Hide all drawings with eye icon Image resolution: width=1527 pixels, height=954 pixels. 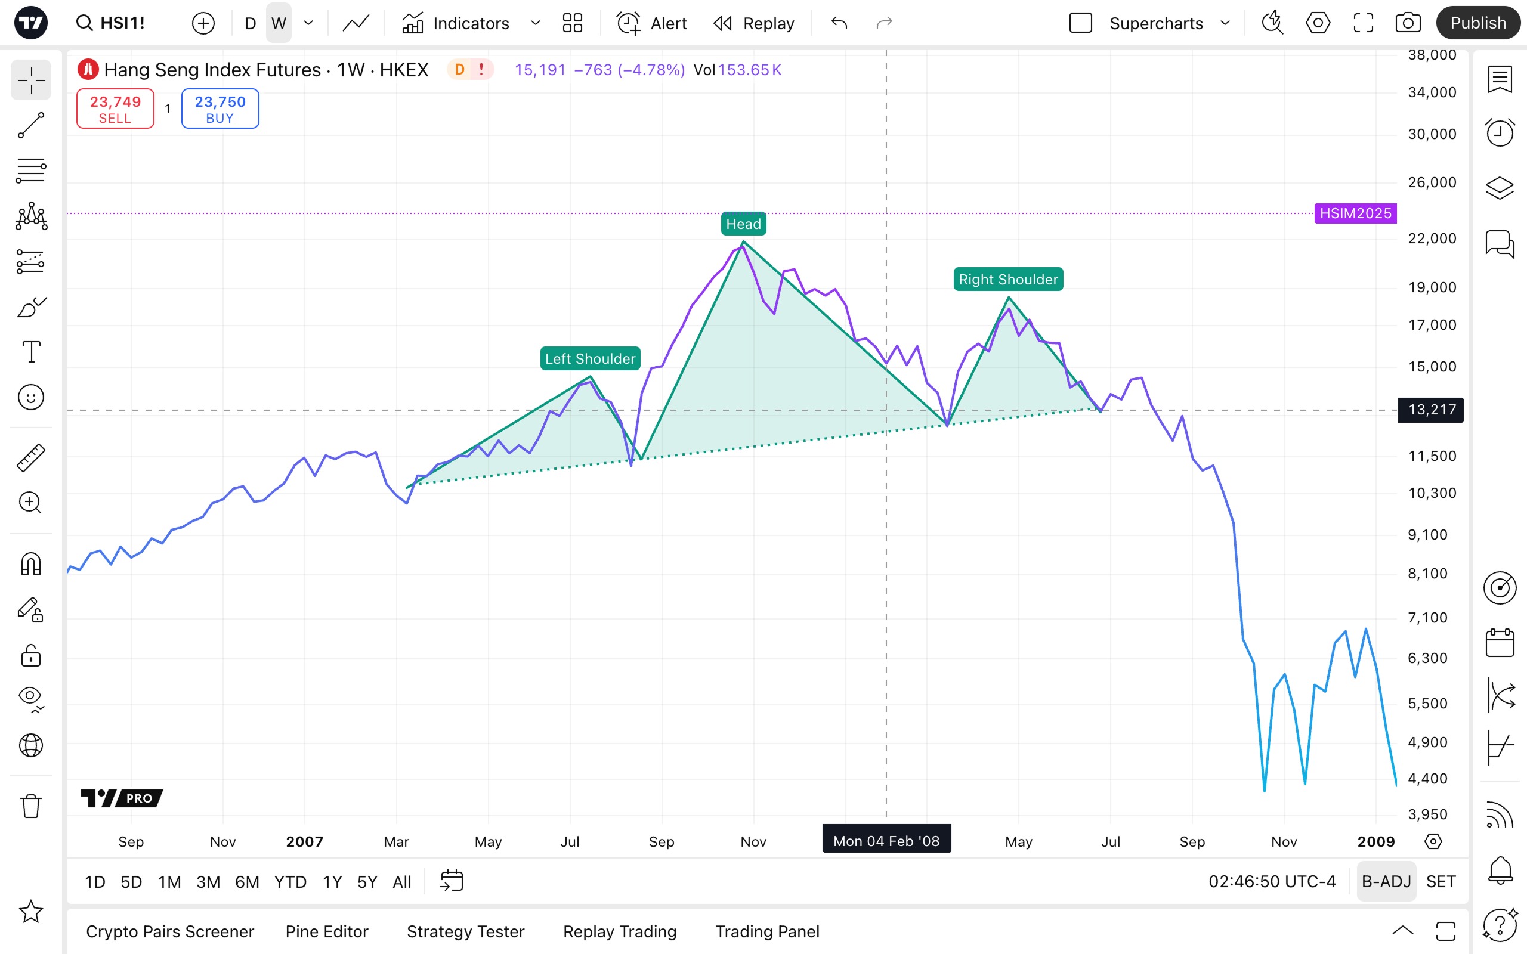(30, 698)
